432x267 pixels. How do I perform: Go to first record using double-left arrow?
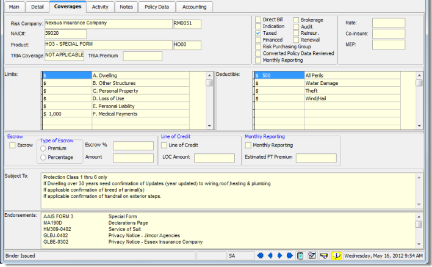(261, 255)
